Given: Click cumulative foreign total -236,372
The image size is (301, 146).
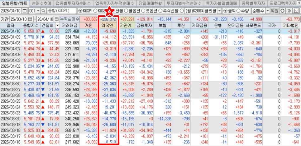Looking at the screenshot, I should pos(109,19).
